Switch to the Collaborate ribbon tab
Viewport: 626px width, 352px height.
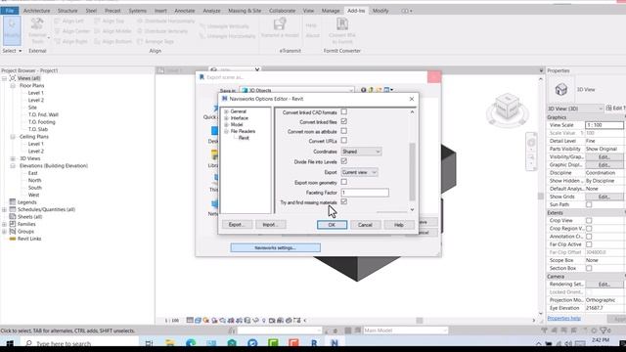click(283, 11)
